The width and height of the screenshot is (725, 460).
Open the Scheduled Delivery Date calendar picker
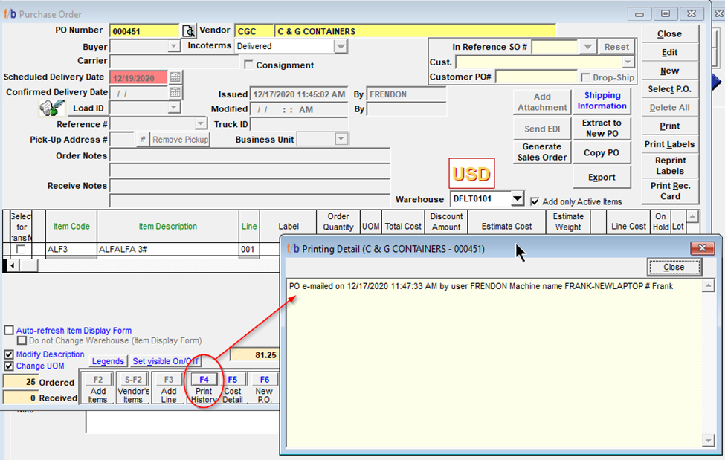pyautogui.click(x=175, y=77)
